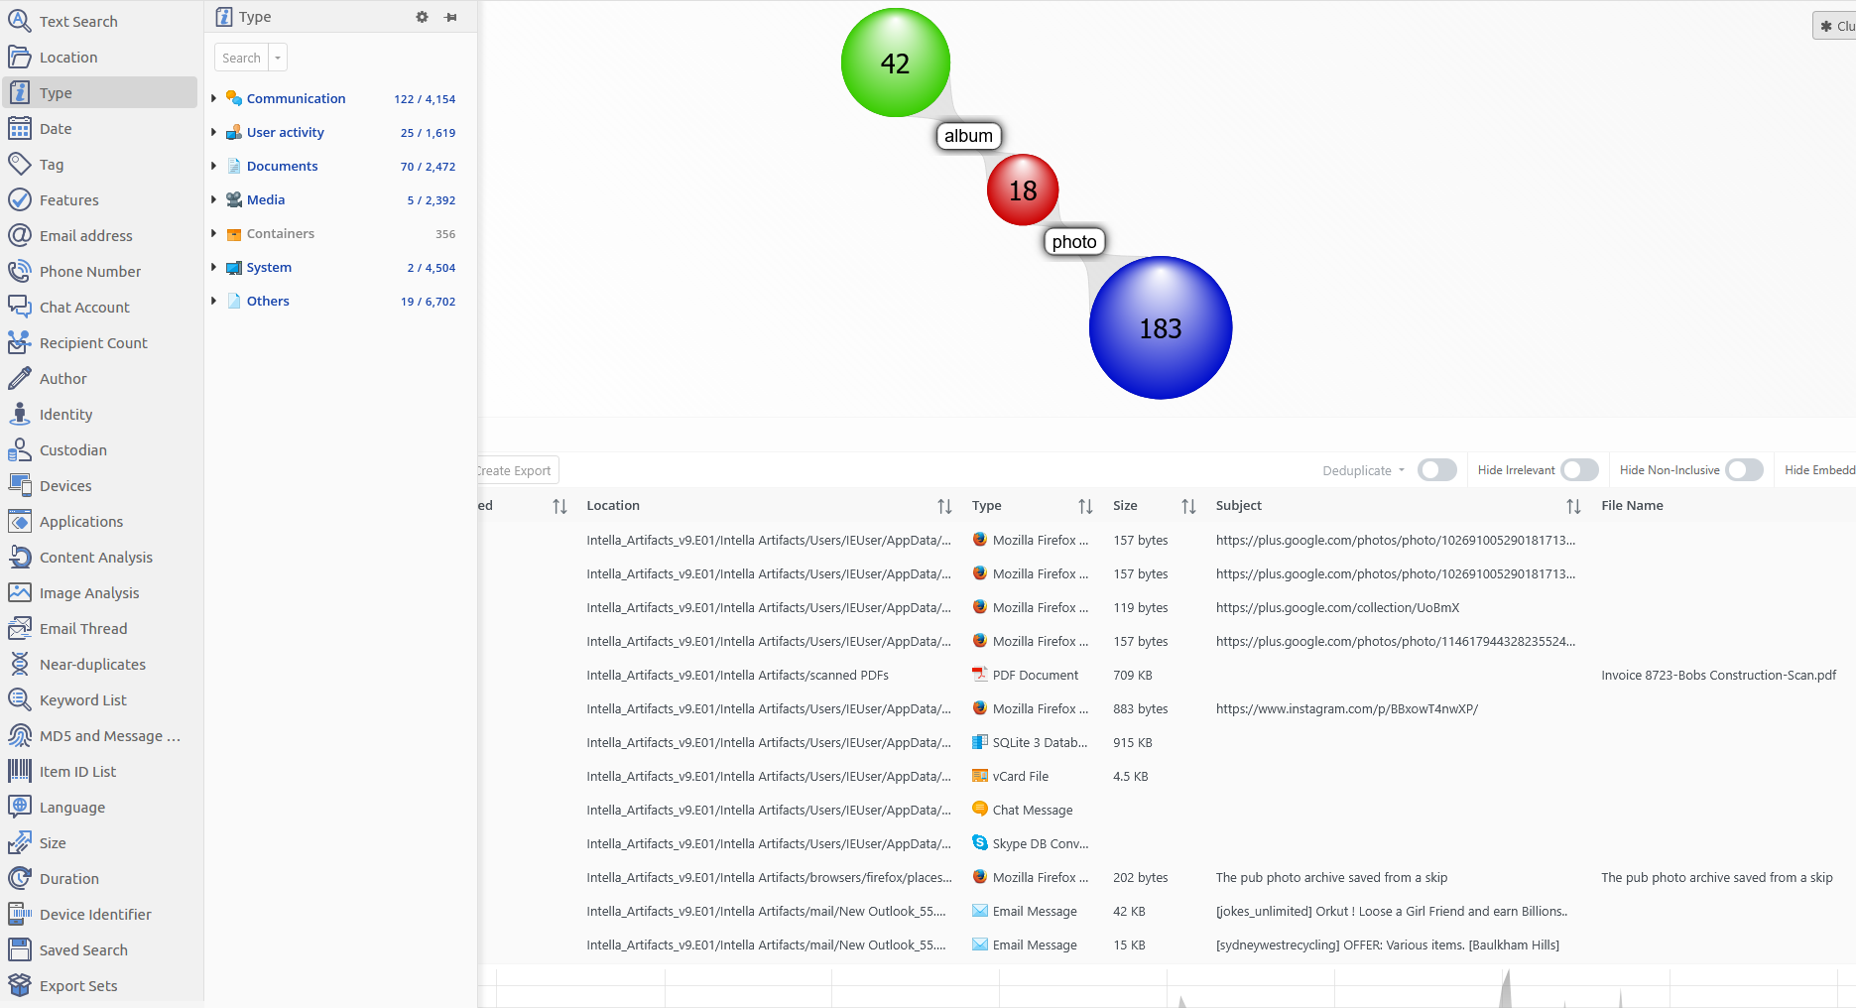Select the Near-duplicates facet icon

(x=20, y=664)
